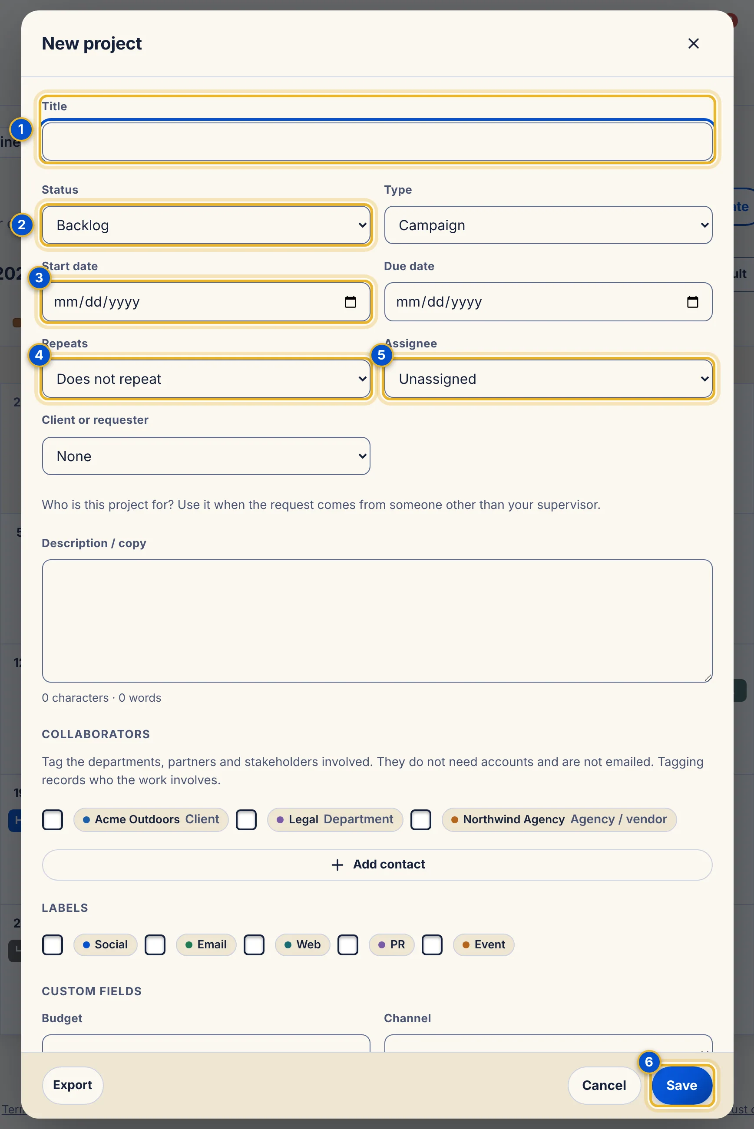The width and height of the screenshot is (754, 1129).
Task: Click the Channel custom field input
Action: [548, 1043]
